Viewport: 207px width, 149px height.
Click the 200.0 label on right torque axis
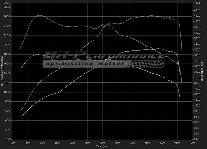(197, 83)
